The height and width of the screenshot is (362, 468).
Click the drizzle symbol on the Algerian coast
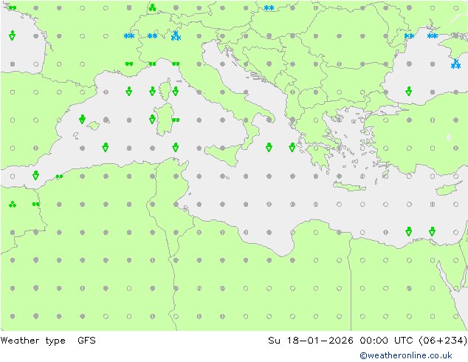(59, 177)
